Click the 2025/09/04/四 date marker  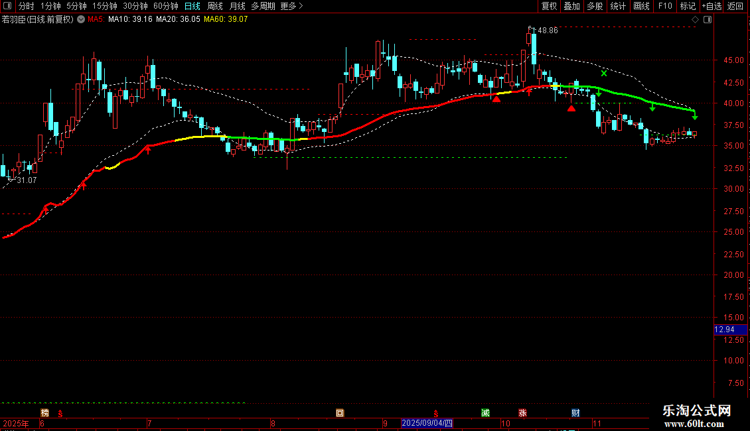click(x=427, y=423)
